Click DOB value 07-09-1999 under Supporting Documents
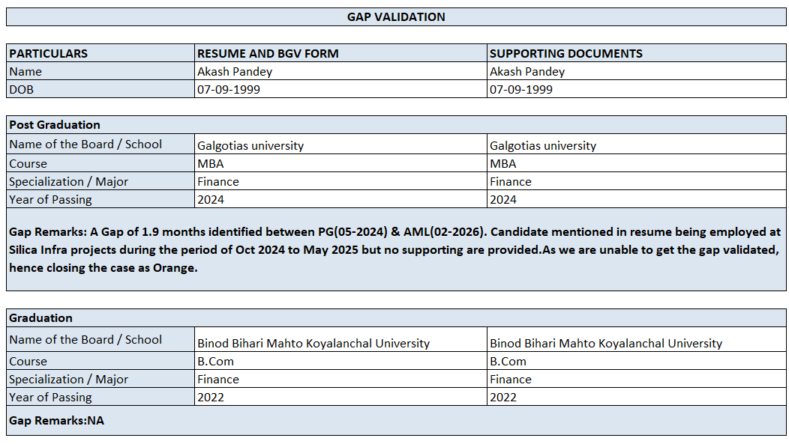Screen dimensions: 789x444 point(521,90)
